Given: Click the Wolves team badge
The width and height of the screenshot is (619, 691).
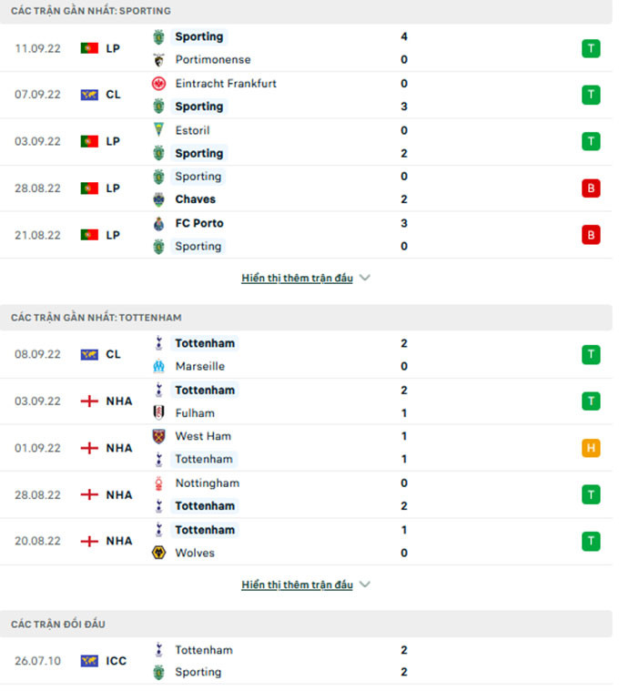Looking at the screenshot, I should (x=159, y=553).
